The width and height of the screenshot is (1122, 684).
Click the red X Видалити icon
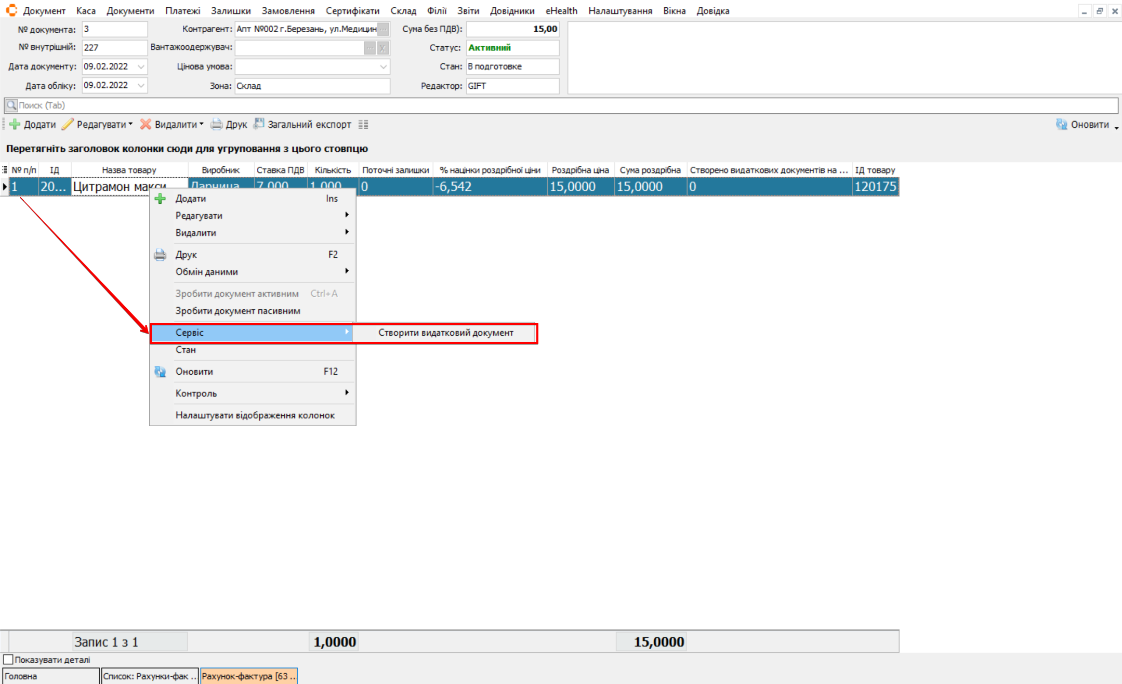pyautogui.click(x=146, y=125)
